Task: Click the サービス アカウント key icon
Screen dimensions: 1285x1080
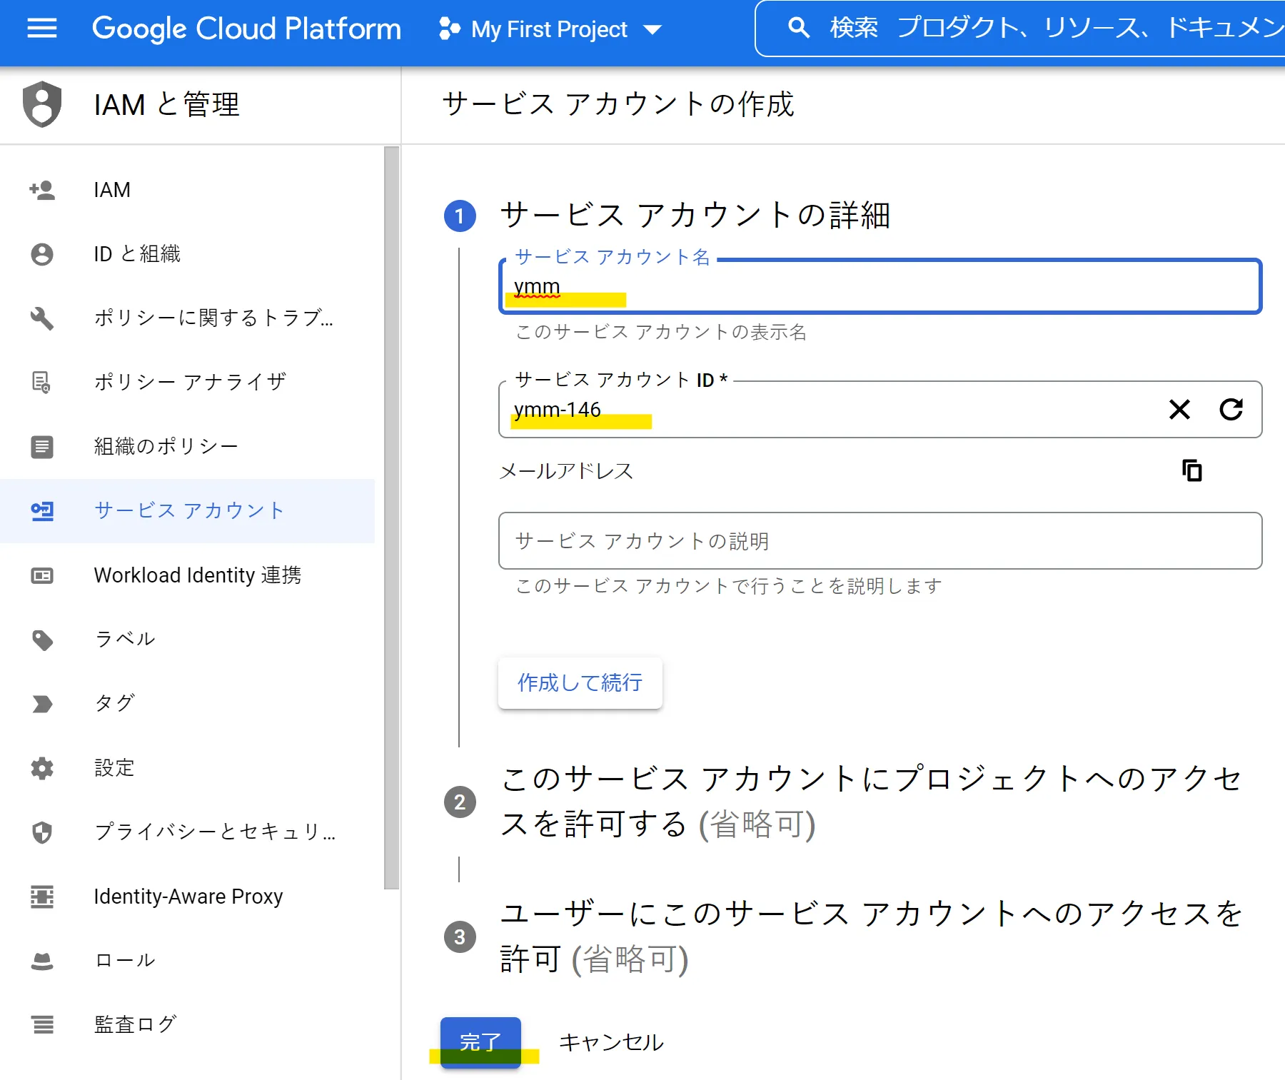Action: [42, 511]
